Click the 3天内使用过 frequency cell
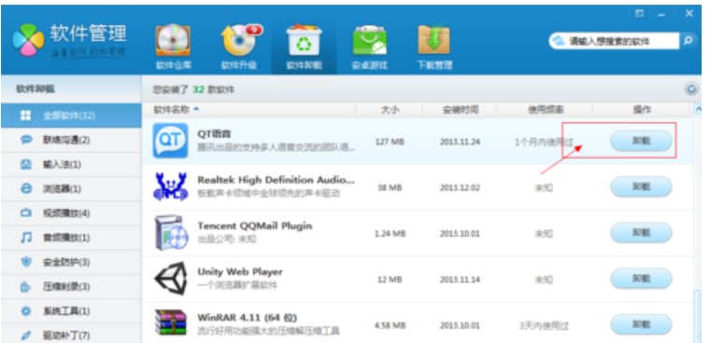 (544, 326)
